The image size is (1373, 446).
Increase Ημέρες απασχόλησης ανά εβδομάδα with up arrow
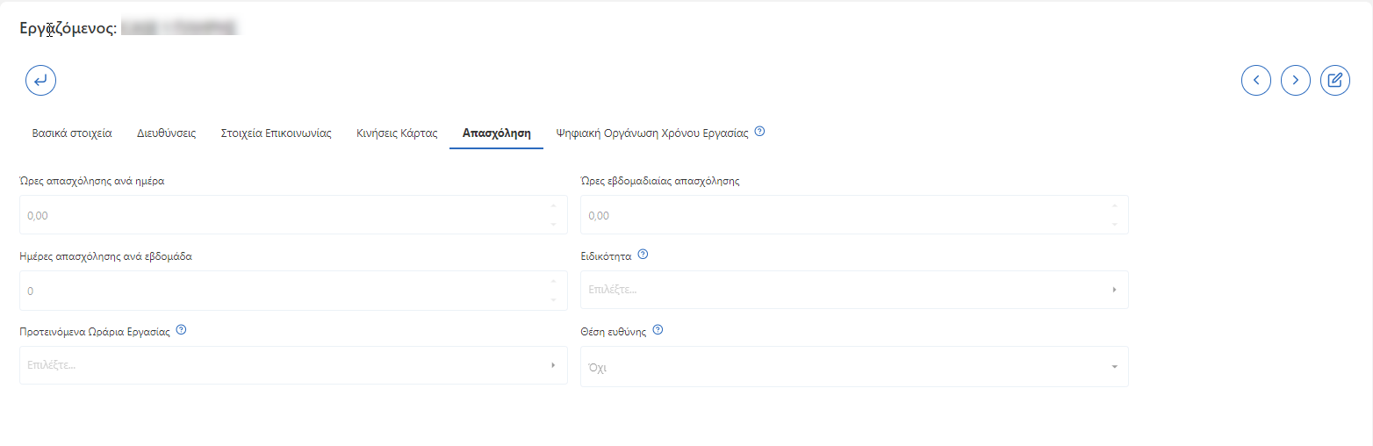pos(553,282)
